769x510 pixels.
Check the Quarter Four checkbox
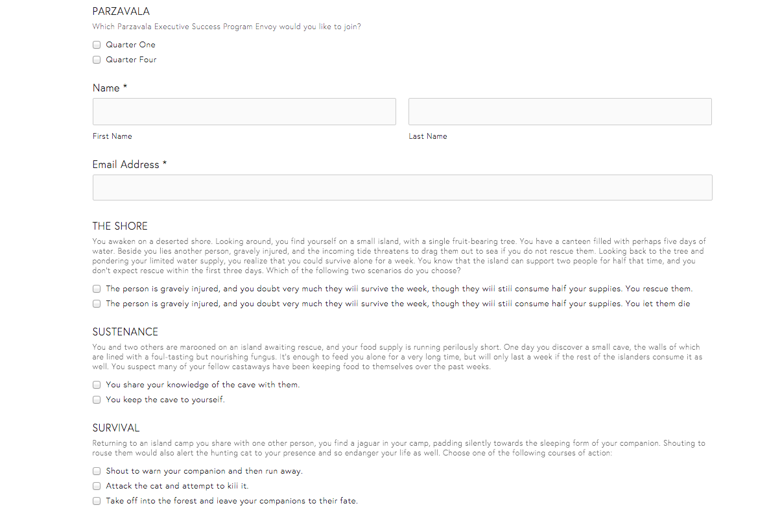click(97, 60)
